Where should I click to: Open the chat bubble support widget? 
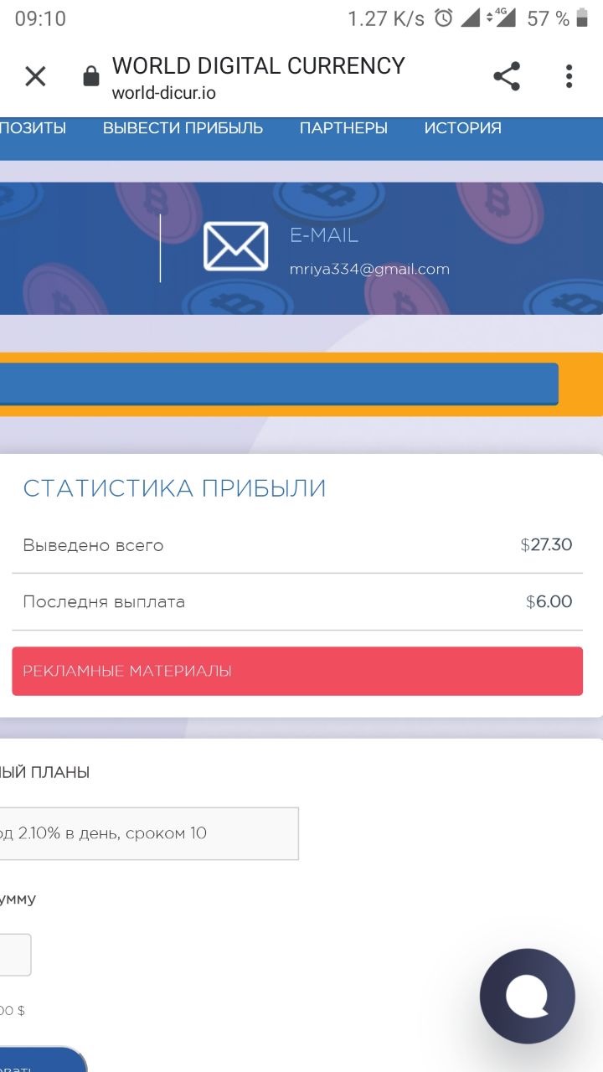[x=527, y=996]
